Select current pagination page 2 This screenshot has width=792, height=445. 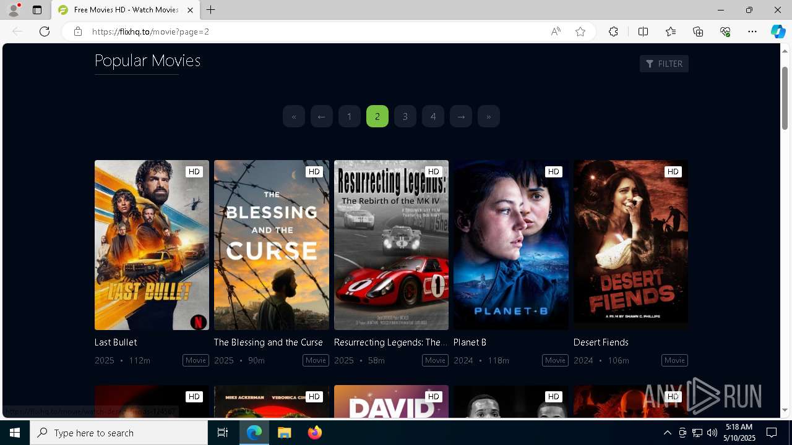point(377,116)
